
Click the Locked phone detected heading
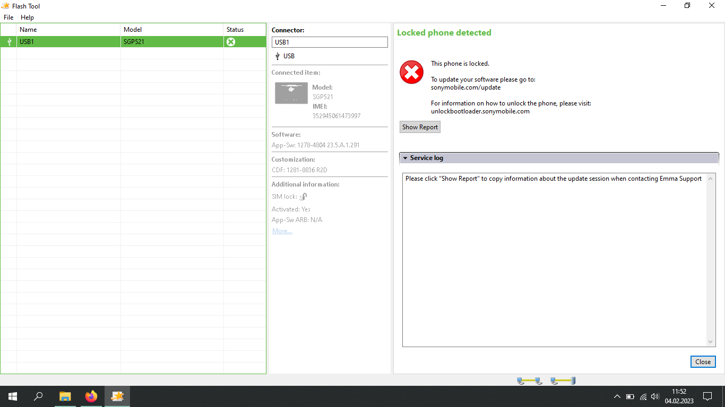pyautogui.click(x=444, y=33)
